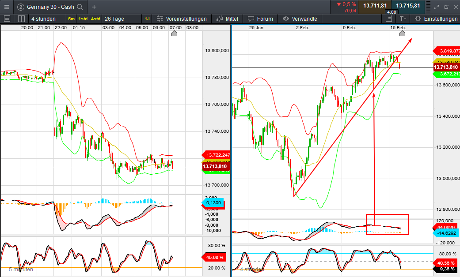Open the list panel icon
Image resolution: width=460 pixels, height=277 pixels.
pos(7,19)
